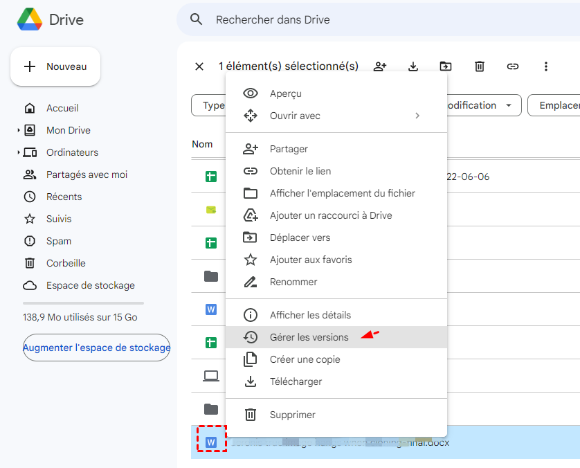Select the selected .docx file row
Image resolution: width=580 pixels, height=468 pixels.
(386, 442)
